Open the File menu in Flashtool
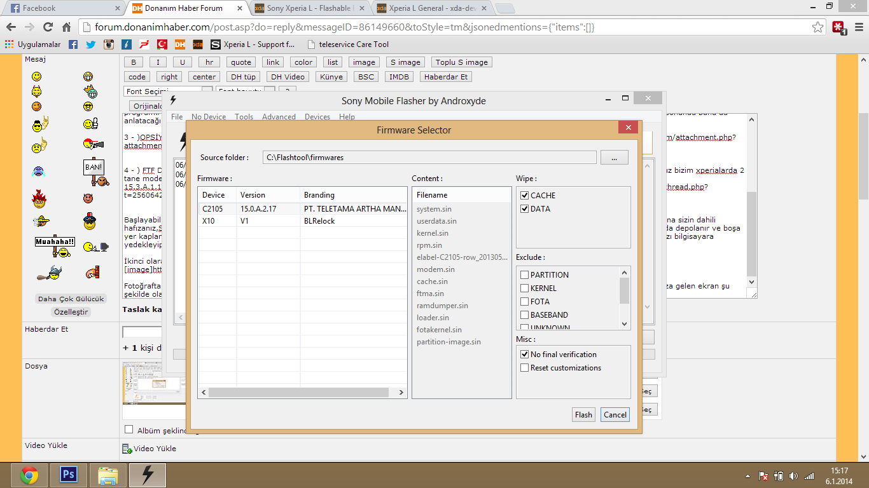The image size is (869, 488). click(x=177, y=117)
